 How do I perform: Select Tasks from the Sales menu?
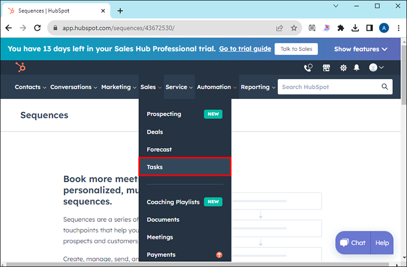pos(185,167)
